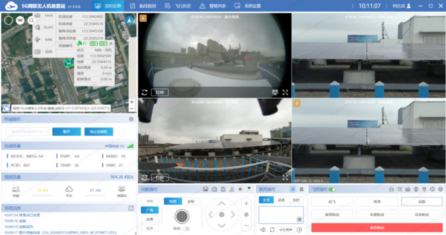The image size is (446, 235).
Task: Increase camera zoom with plus
Action: (247, 203)
